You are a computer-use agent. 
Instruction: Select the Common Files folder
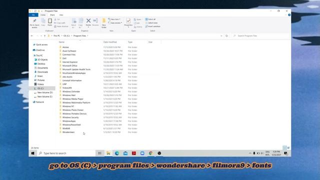tap(69, 54)
